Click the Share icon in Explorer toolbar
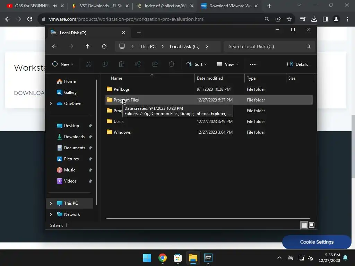The image size is (355, 266). pyautogui.click(x=155, y=64)
